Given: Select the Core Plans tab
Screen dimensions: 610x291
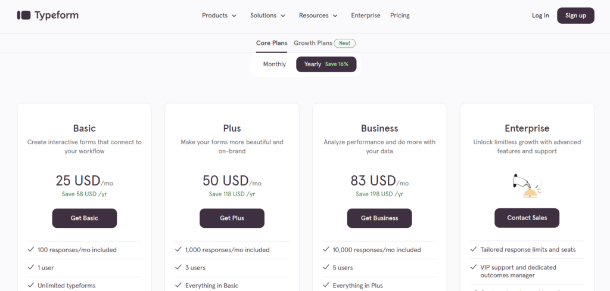Looking at the screenshot, I should pos(272,43).
